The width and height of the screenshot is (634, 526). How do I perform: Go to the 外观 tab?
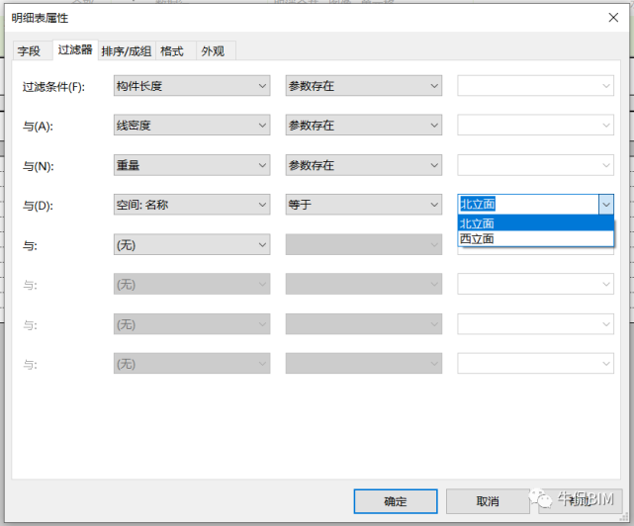tap(212, 50)
